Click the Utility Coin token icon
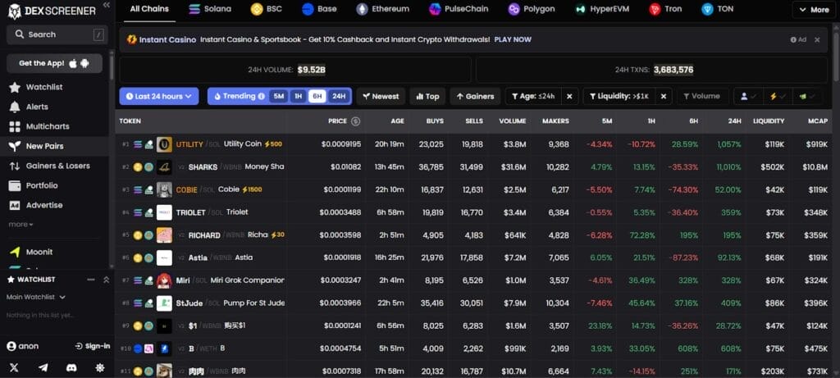 pos(164,144)
